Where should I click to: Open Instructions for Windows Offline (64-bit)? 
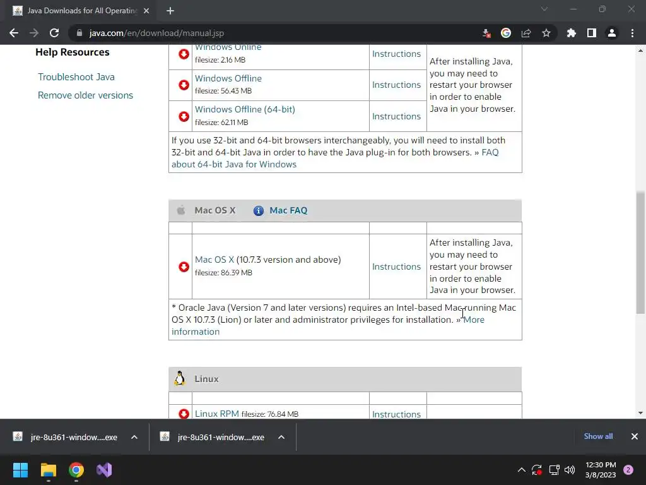pos(396,116)
